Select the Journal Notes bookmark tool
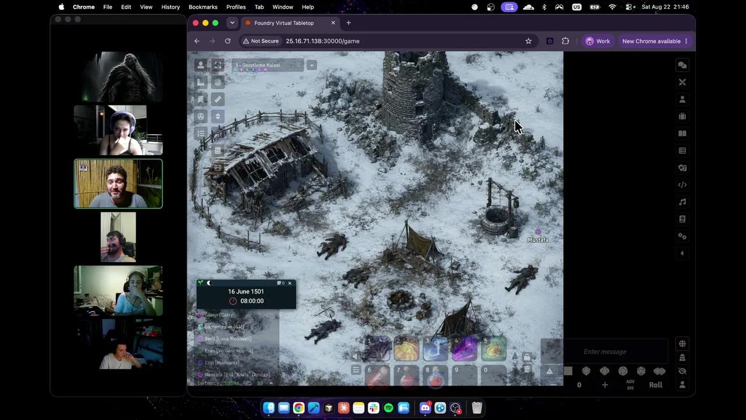Image resolution: width=746 pixels, height=420 pixels. (x=201, y=99)
